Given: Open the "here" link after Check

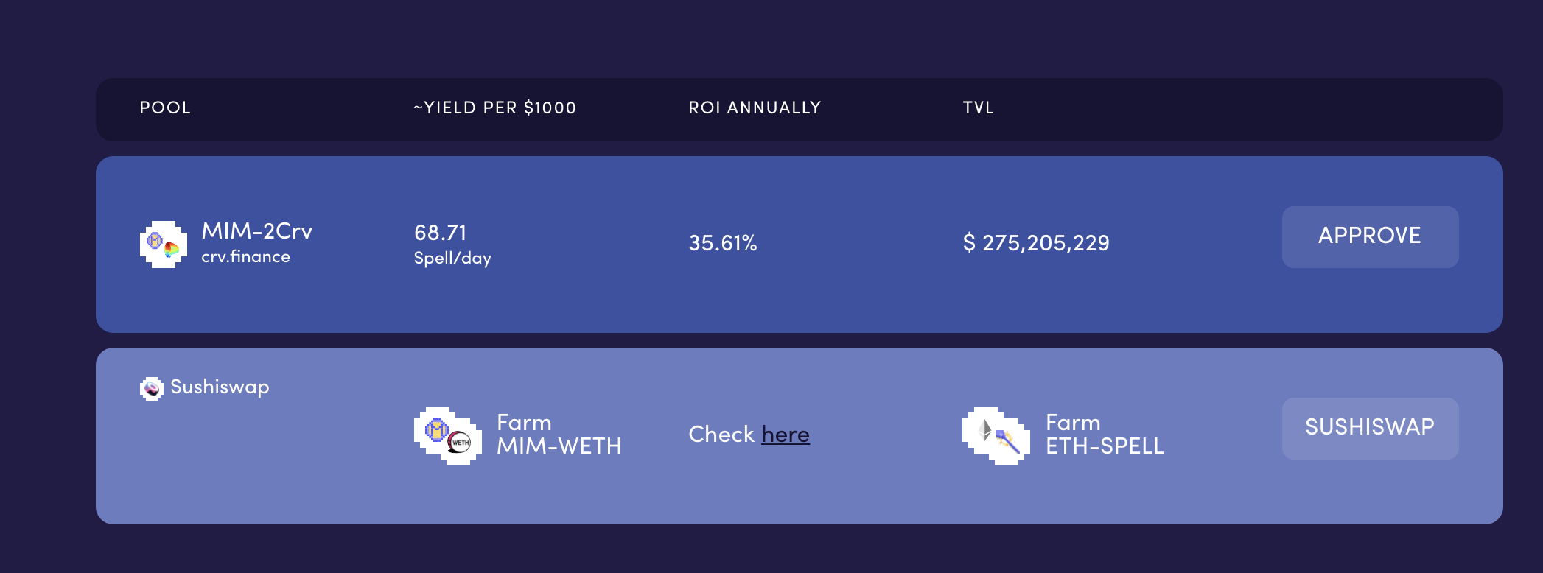Looking at the screenshot, I should coord(786,435).
